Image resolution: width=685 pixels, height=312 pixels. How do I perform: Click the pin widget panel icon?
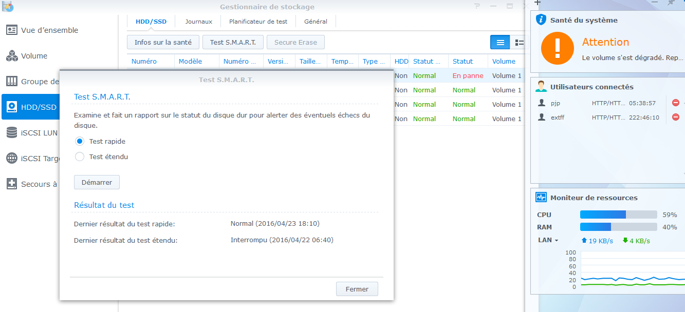[671, 3]
